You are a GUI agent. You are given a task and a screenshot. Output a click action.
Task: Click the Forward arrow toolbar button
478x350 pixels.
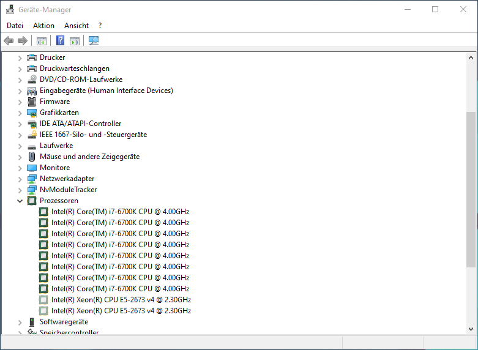tap(23, 40)
